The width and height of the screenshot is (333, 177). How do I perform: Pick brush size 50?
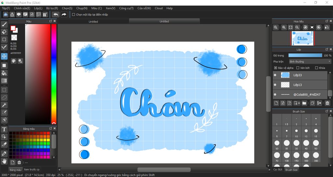(x=316, y=145)
